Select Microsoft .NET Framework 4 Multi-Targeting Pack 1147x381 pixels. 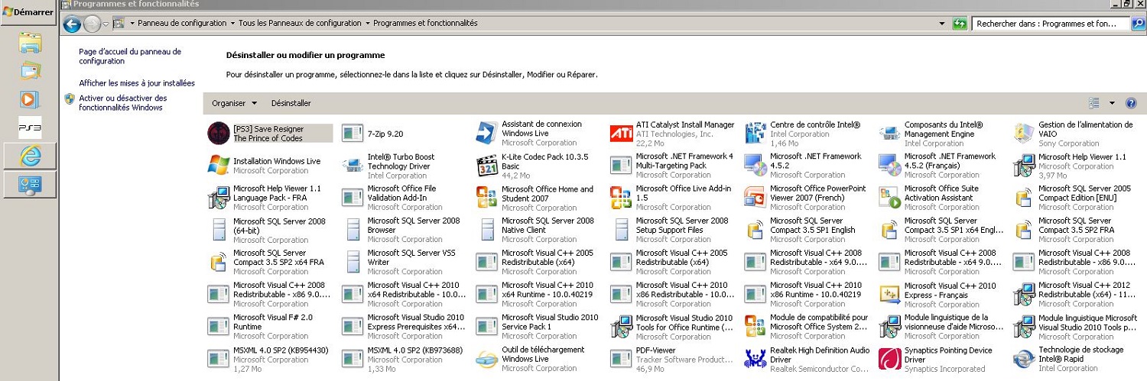tap(671, 165)
